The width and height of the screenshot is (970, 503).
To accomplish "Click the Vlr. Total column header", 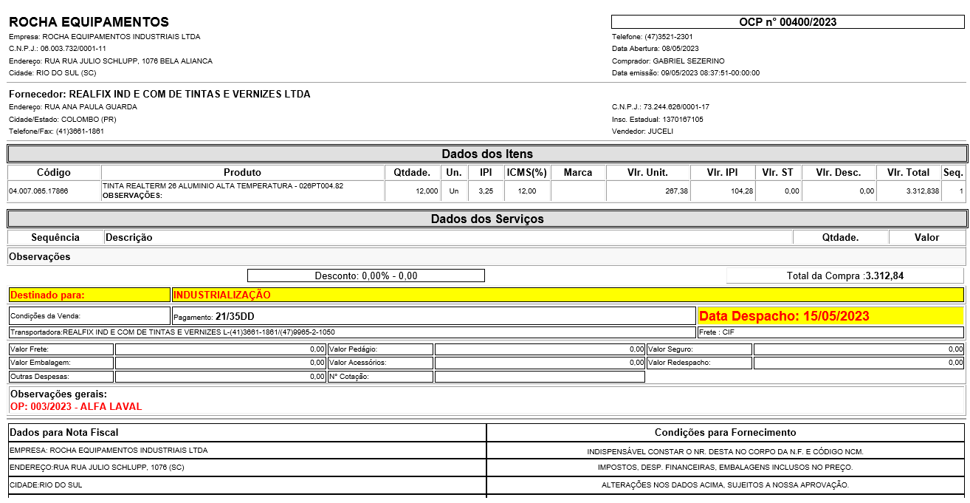I will click(x=908, y=172).
